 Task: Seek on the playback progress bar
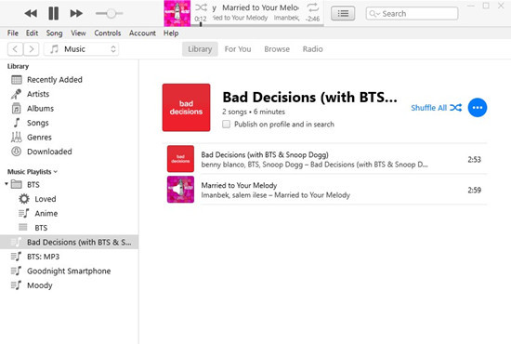coord(258,25)
